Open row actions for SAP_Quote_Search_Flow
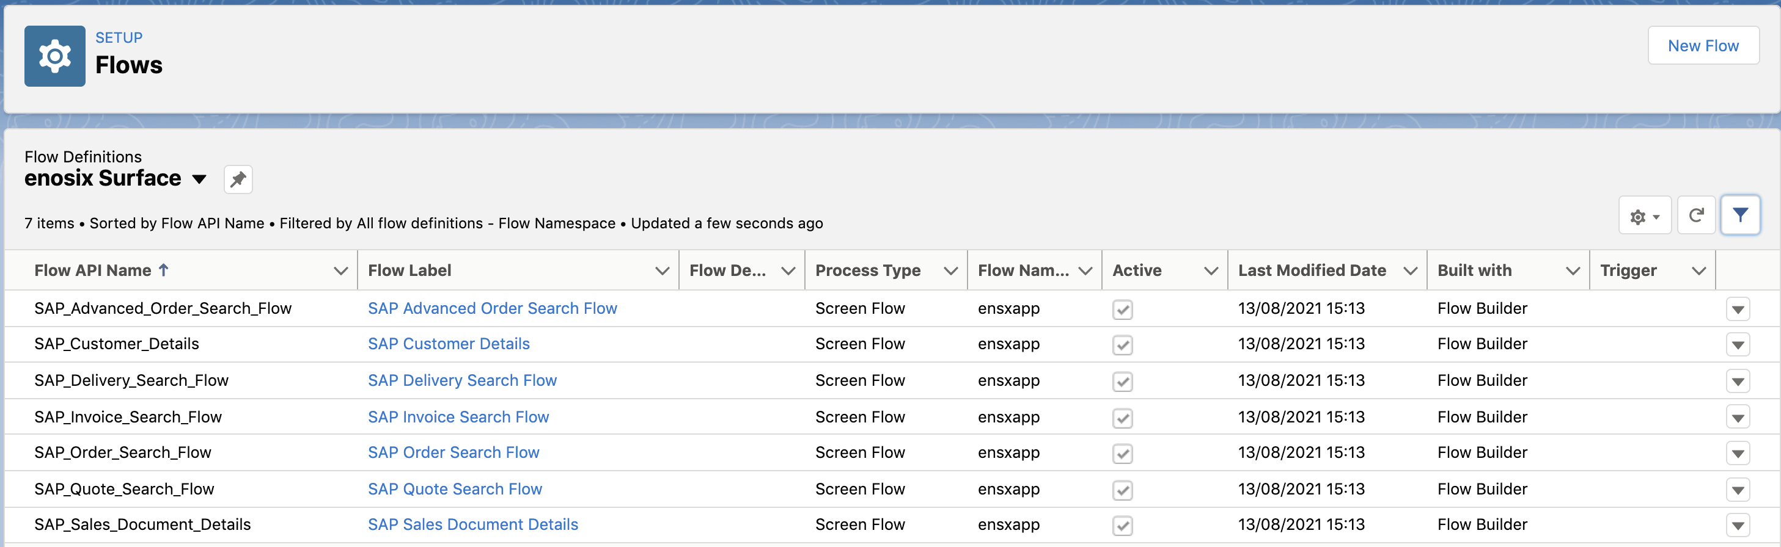 [x=1738, y=490]
